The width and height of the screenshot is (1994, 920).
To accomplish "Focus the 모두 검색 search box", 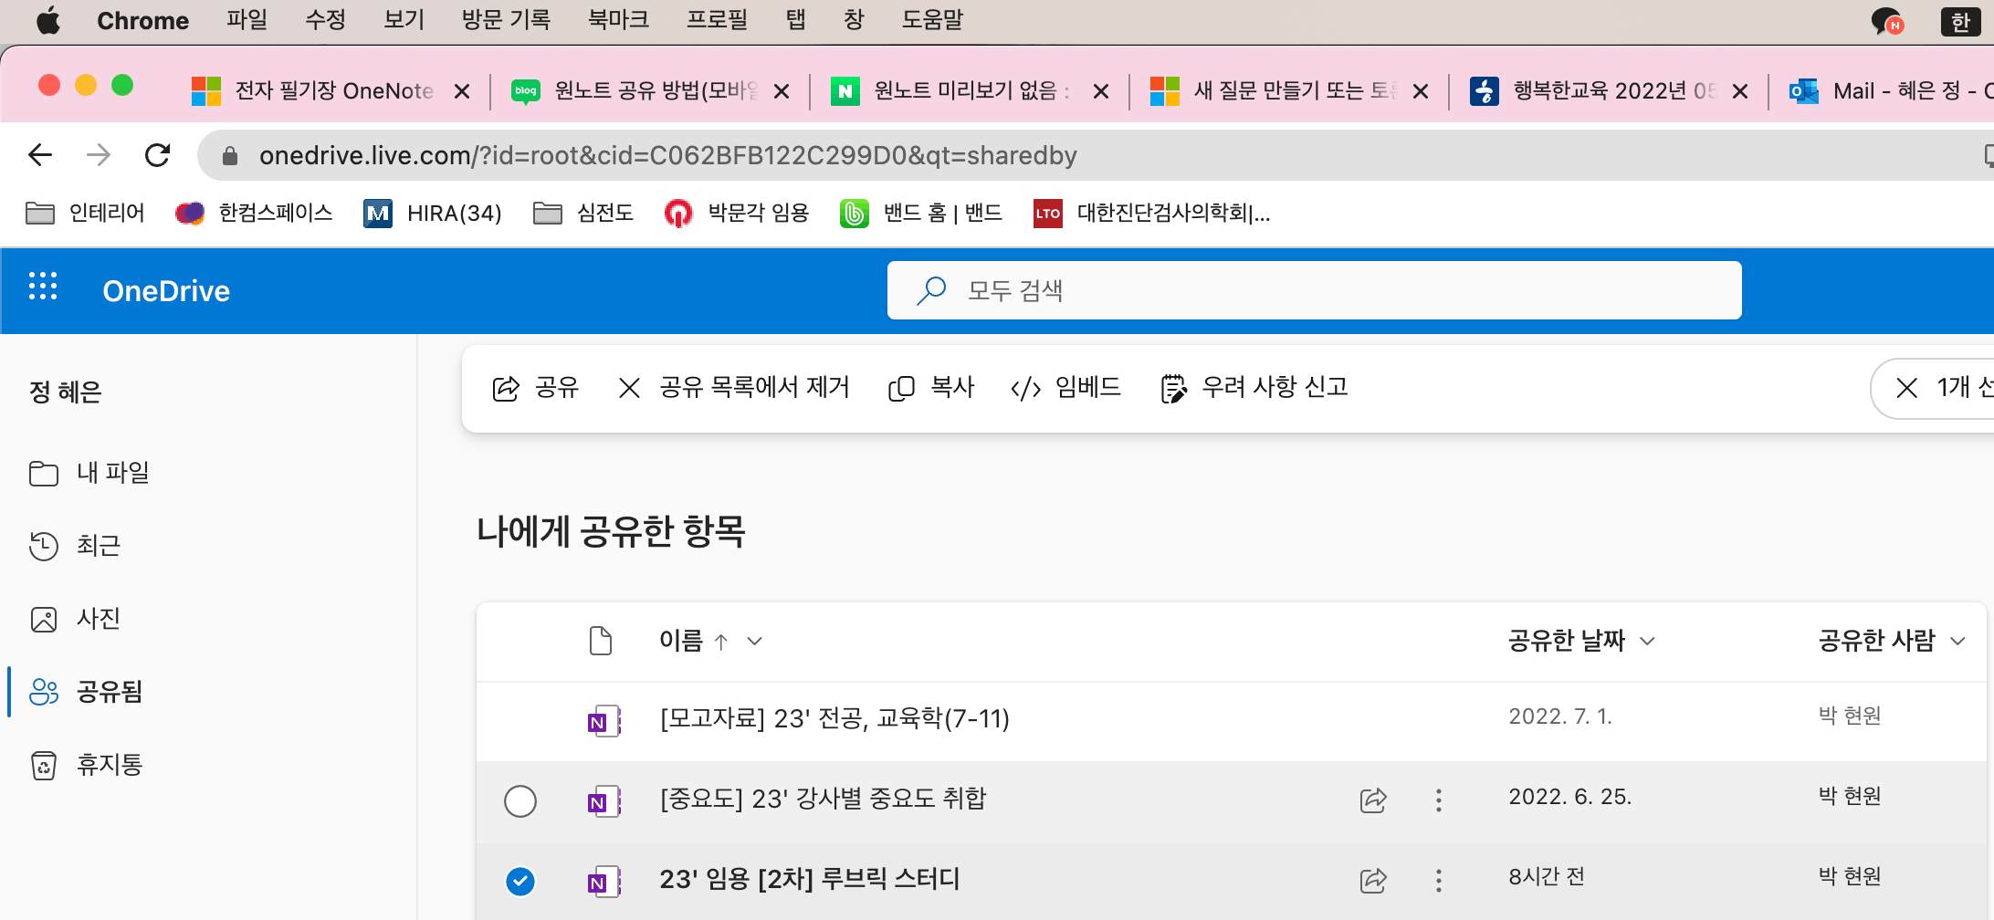I will point(1315,290).
